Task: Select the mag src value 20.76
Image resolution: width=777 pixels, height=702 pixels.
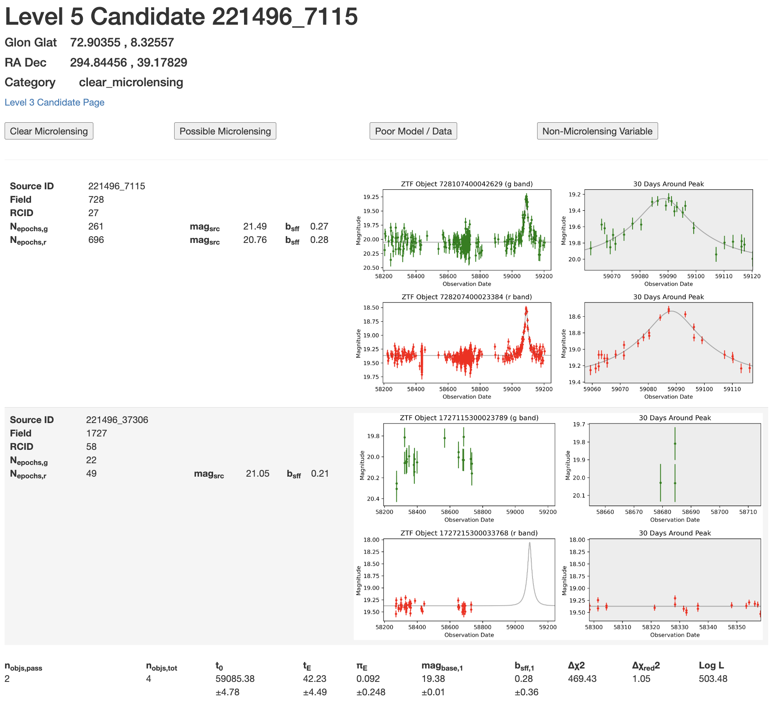Action: (x=255, y=240)
